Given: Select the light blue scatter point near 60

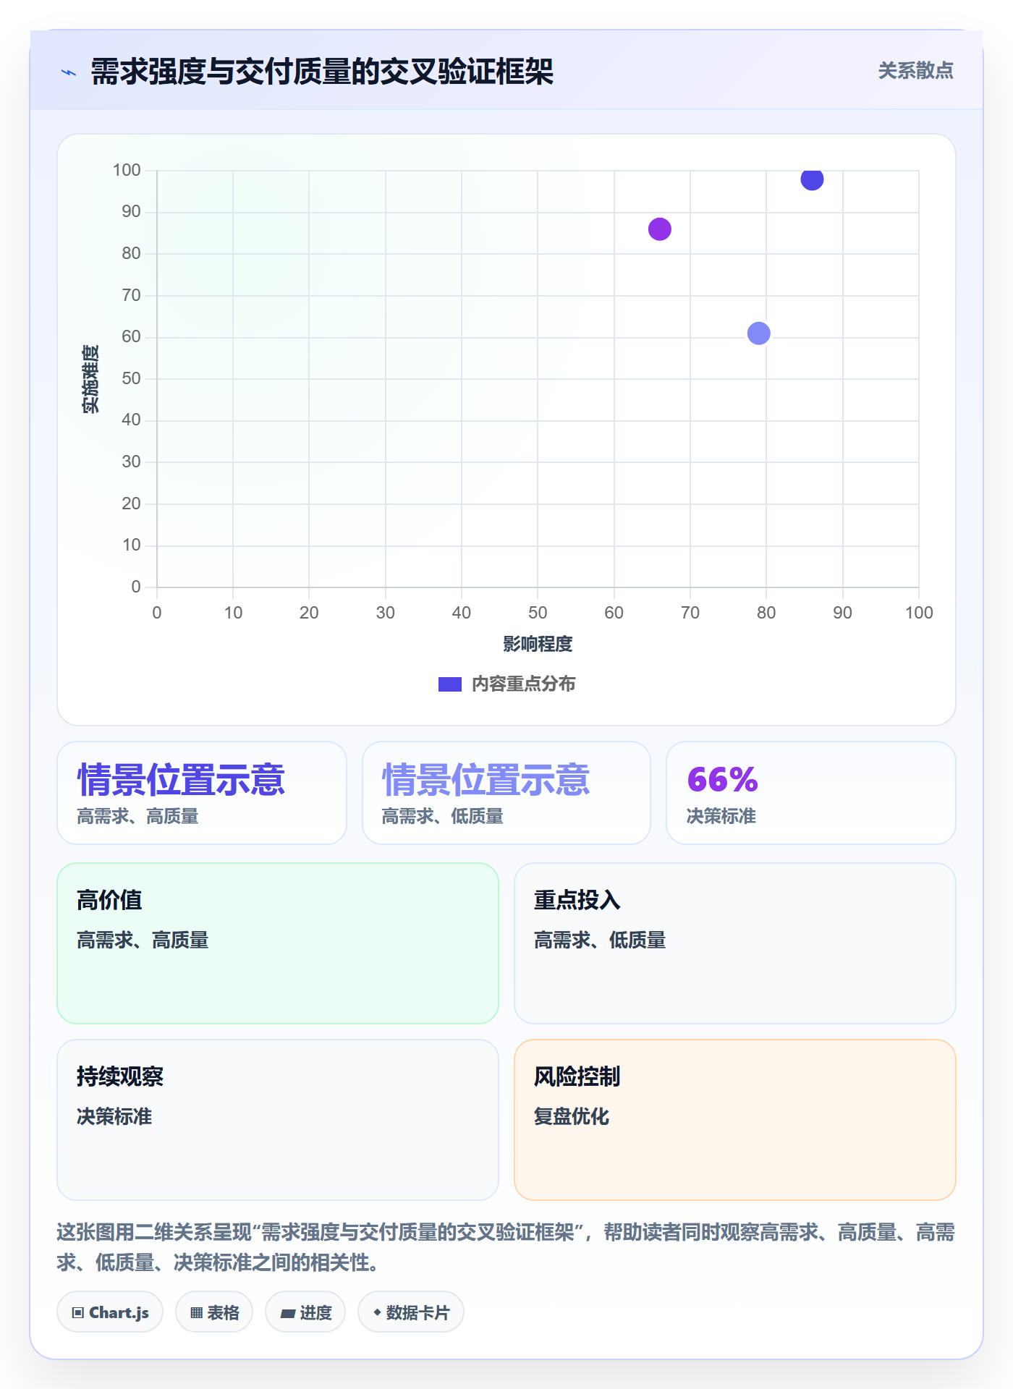Looking at the screenshot, I should (758, 334).
